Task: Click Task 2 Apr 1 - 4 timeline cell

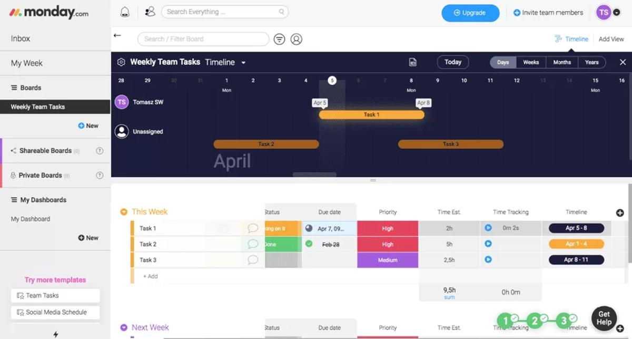Action: 576,244
